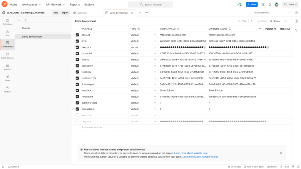The height and width of the screenshot is (169, 301).
Task: Open the API Network menu
Action: click(55, 4)
